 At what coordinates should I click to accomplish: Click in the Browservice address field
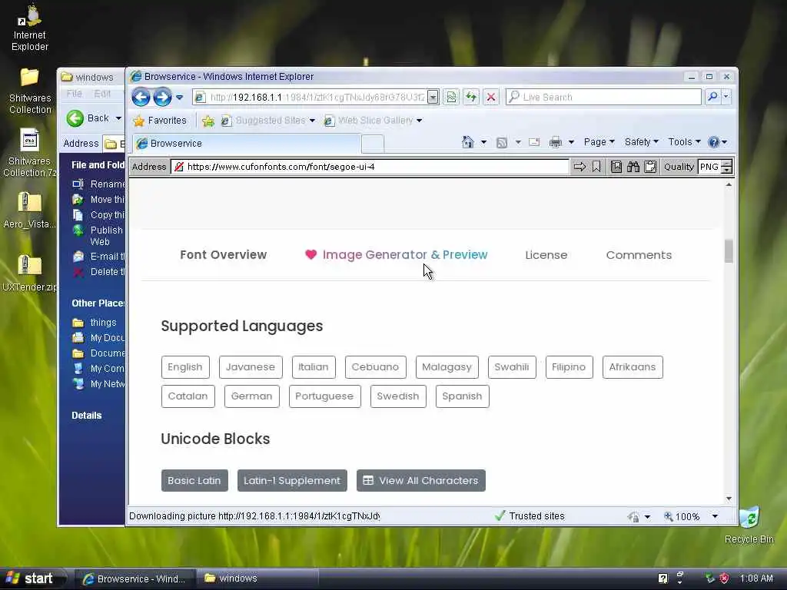[x=370, y=167]
